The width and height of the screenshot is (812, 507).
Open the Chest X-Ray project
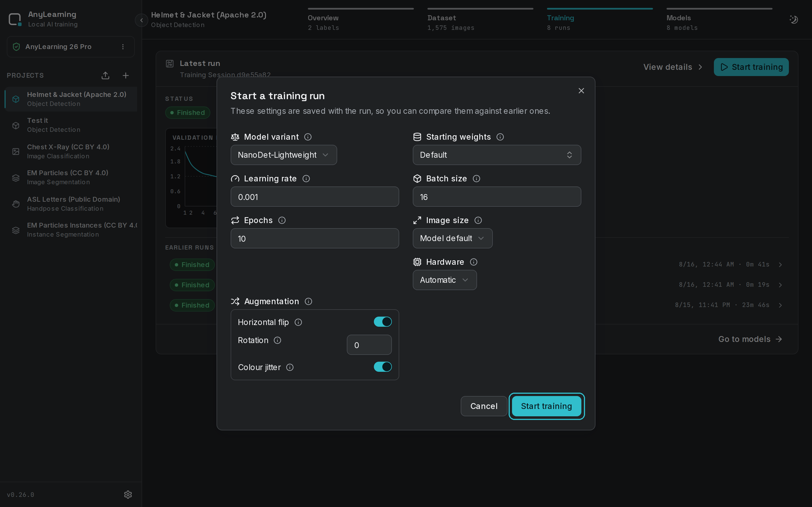pos(71,151)
